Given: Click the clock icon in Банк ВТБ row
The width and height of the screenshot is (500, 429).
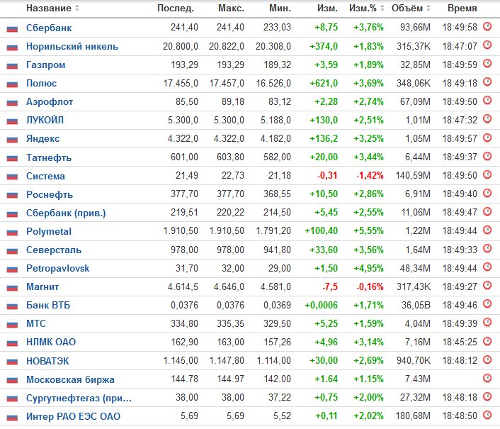Looking at the screenshot, I should [487, 304].
